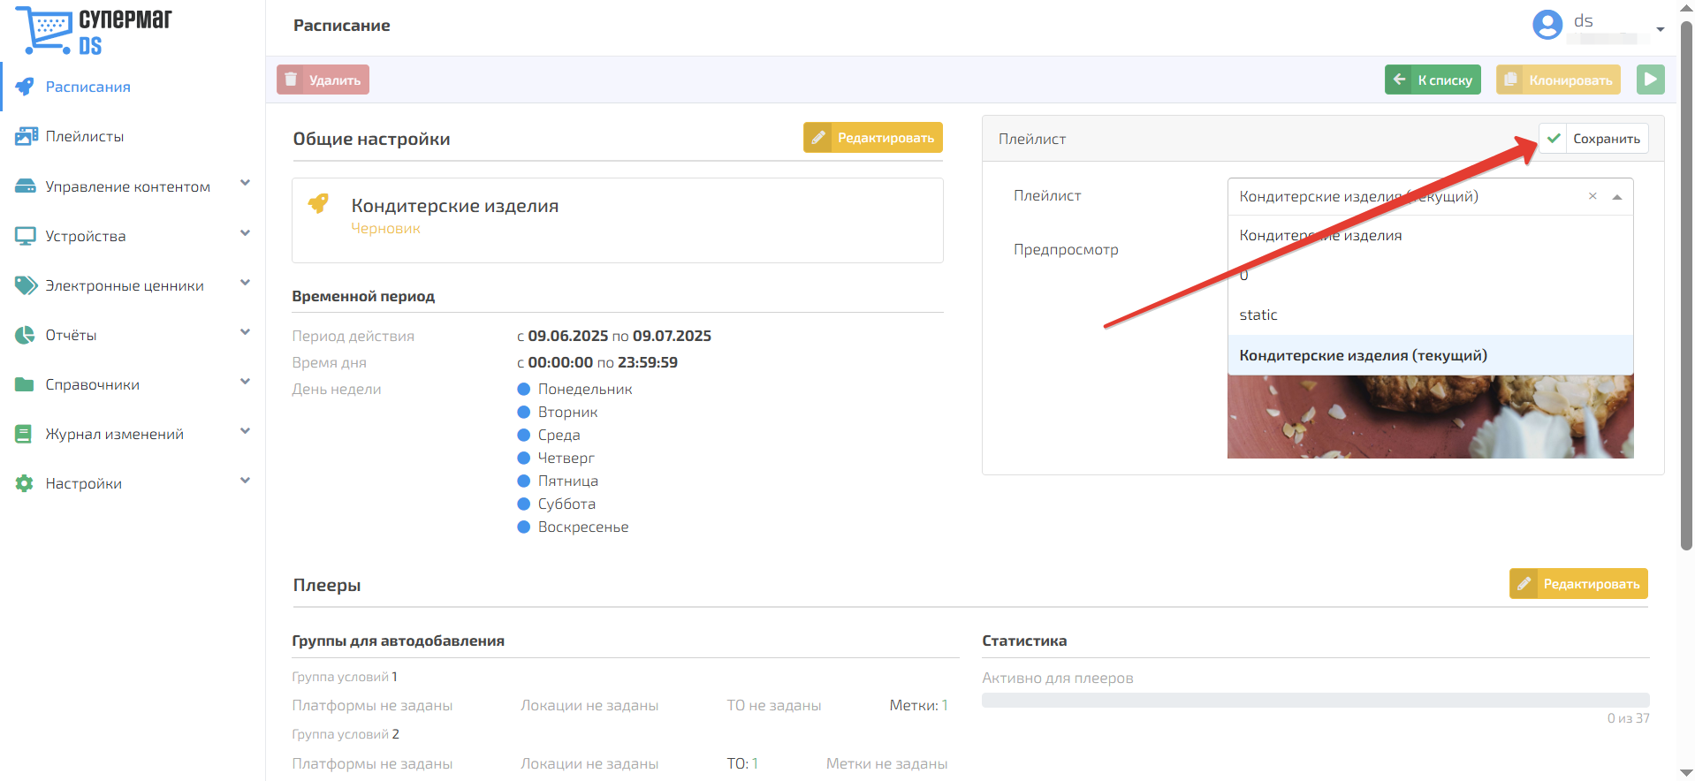Click the trash icon on Удалить
The height and width of the screenshot is (781, 1695).
[x=291, y=80]
